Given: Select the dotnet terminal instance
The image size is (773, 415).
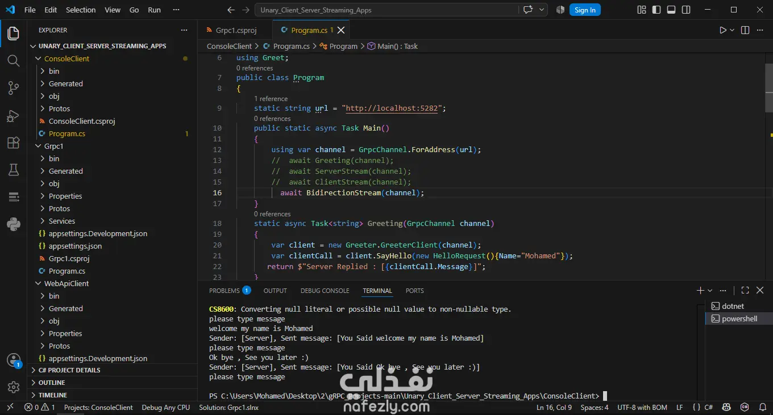Looking at the screenshot, I should 739,306.
